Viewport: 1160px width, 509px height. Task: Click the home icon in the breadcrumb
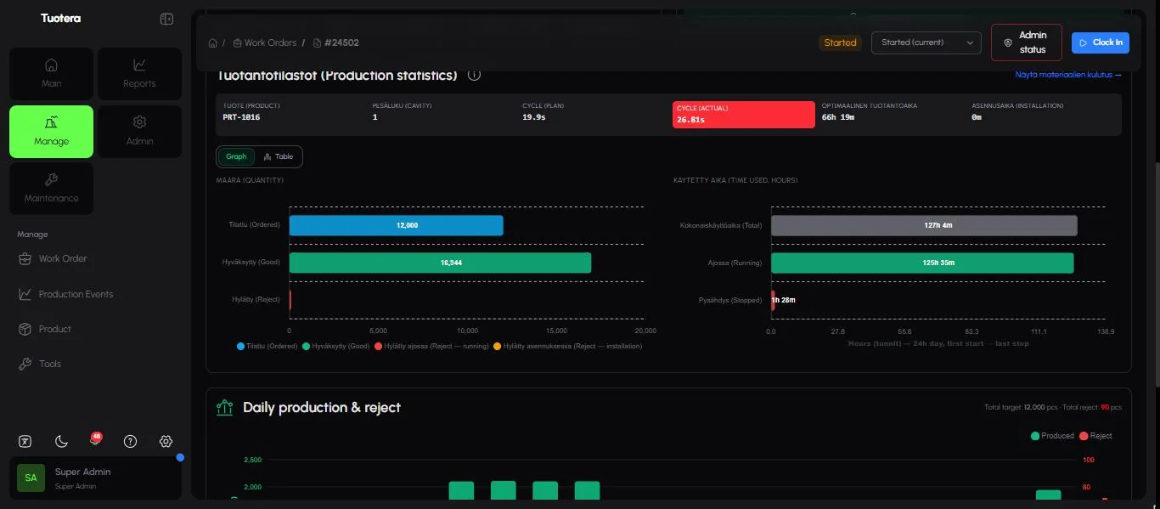pyautogui.click(x=213, y=42)
